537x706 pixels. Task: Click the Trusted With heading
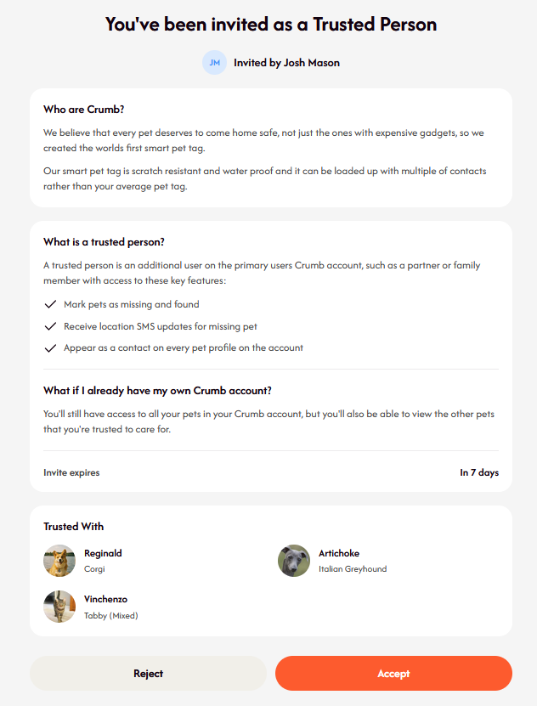point(74,527)
